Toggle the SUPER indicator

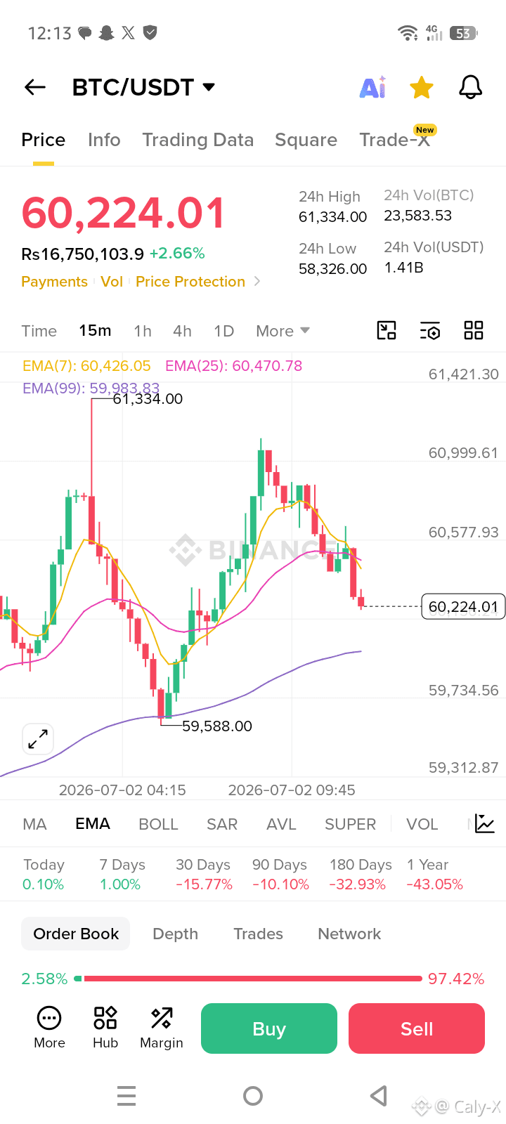(350, 824)
